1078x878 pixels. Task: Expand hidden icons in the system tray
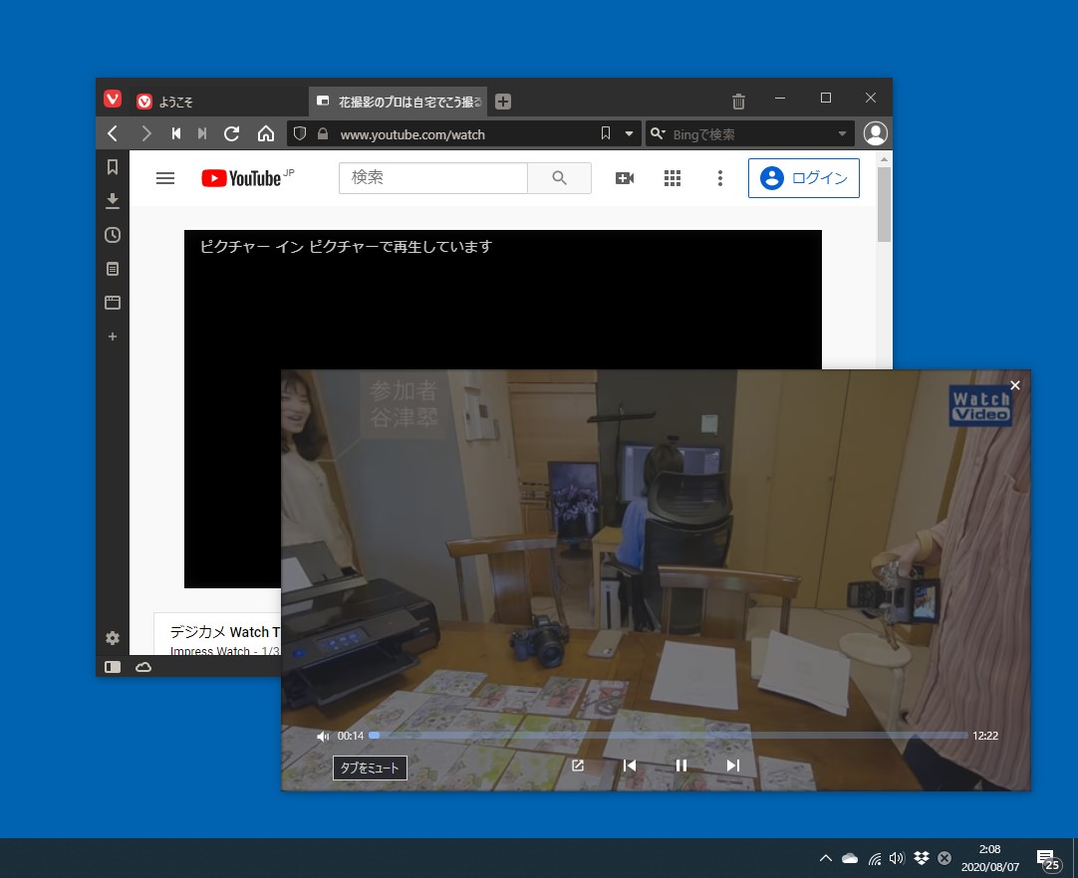coord(826,857)
